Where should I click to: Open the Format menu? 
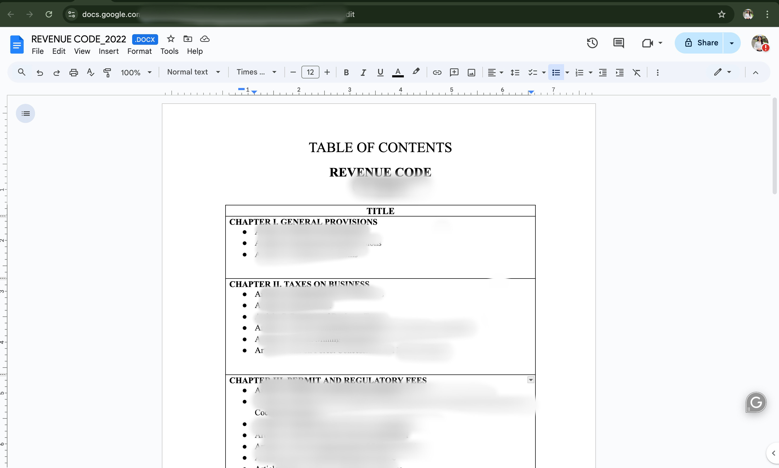point(139,51)
